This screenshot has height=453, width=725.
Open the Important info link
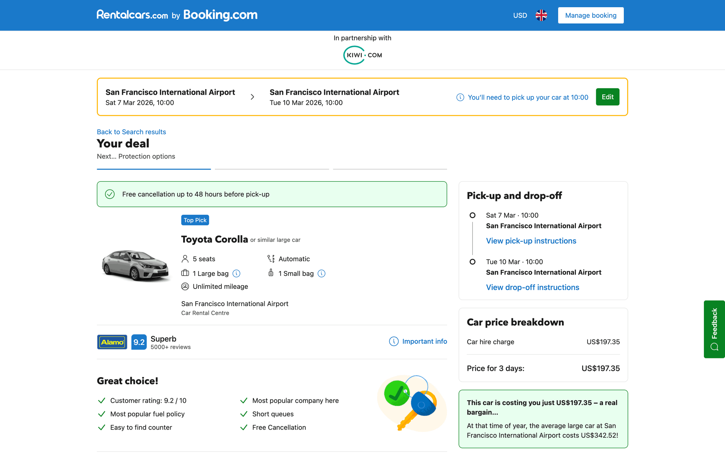pyautogui.click(x=424, y=341)
